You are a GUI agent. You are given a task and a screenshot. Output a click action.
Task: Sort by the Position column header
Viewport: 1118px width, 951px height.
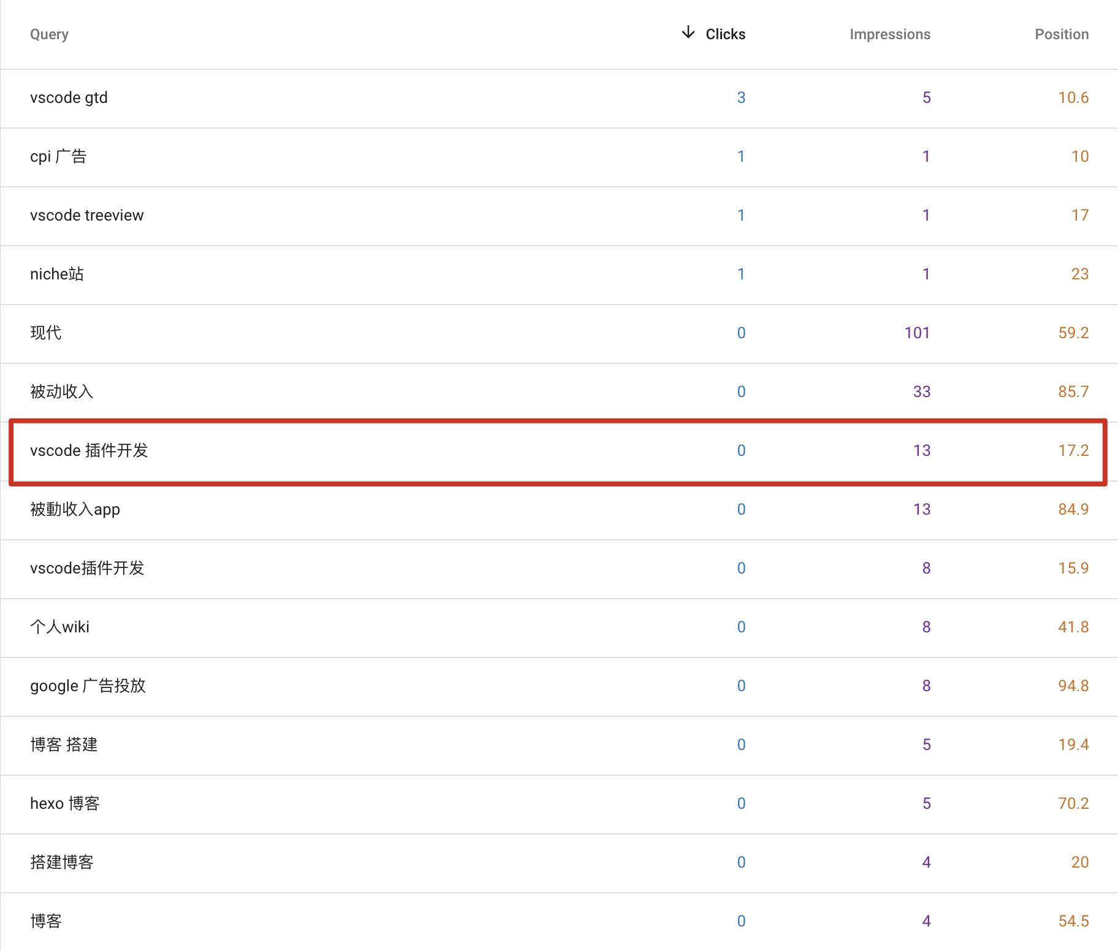[x=1061, y=34]
